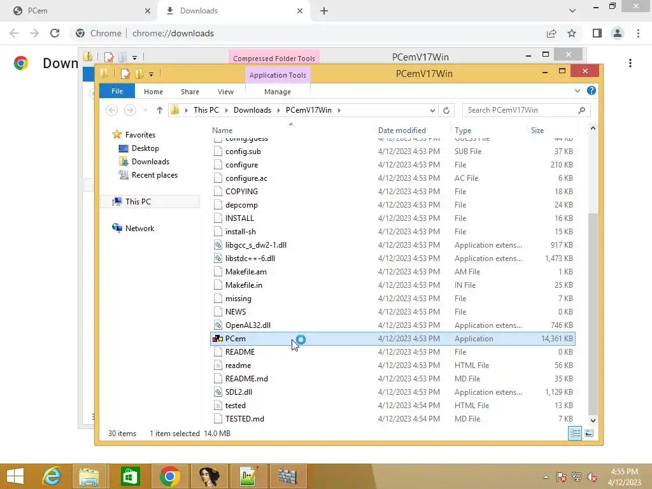Switch to the PCem Chrome tab

(79, 11)
